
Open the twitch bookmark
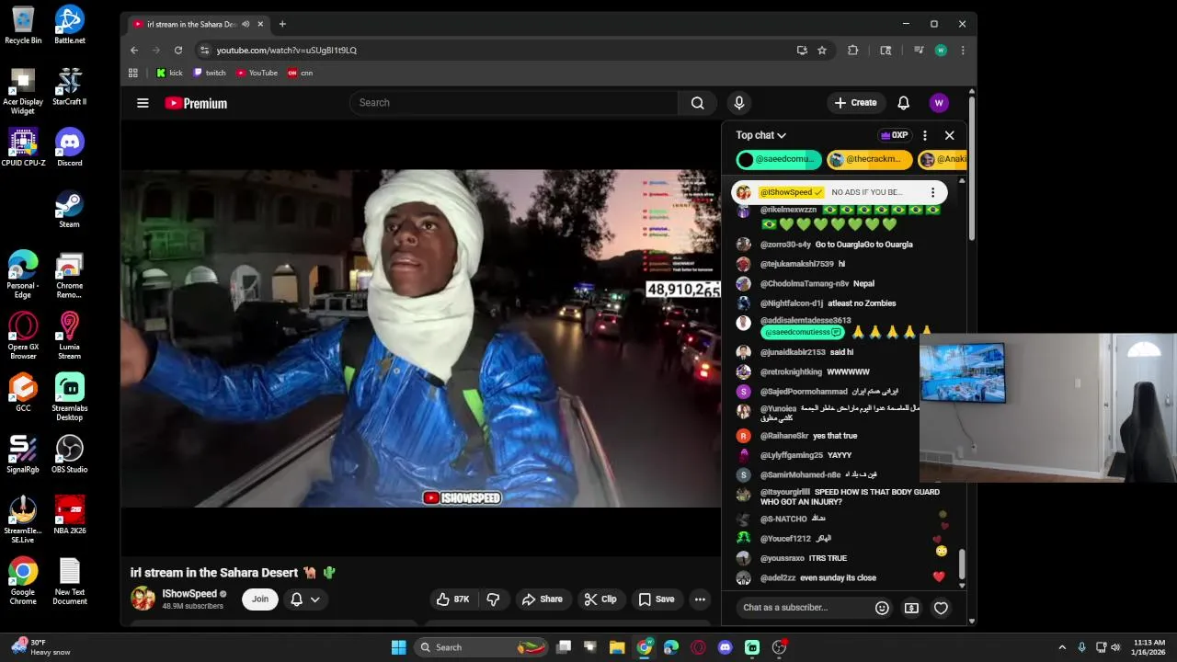point(210,73)
